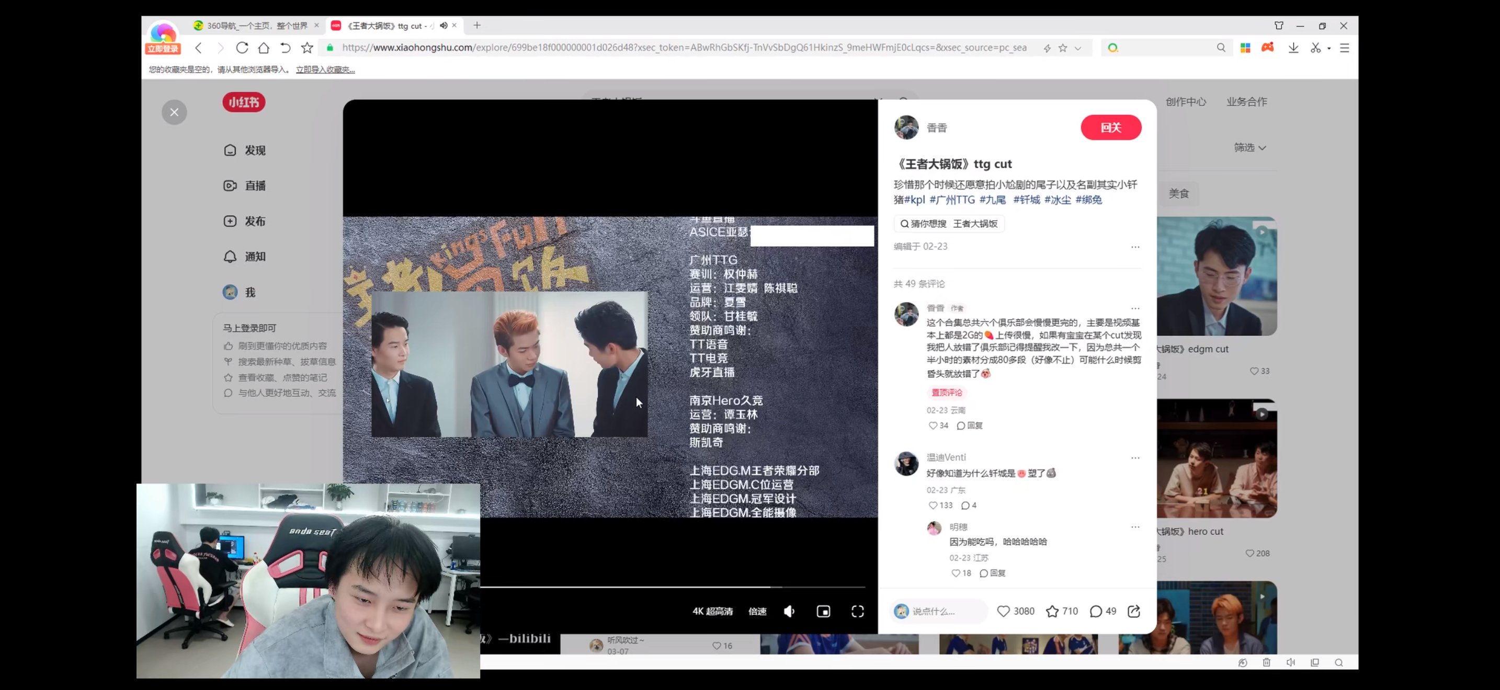The image size is (1500, 690).
Task: Open the browser download icon
Action: click(1293, 48)
